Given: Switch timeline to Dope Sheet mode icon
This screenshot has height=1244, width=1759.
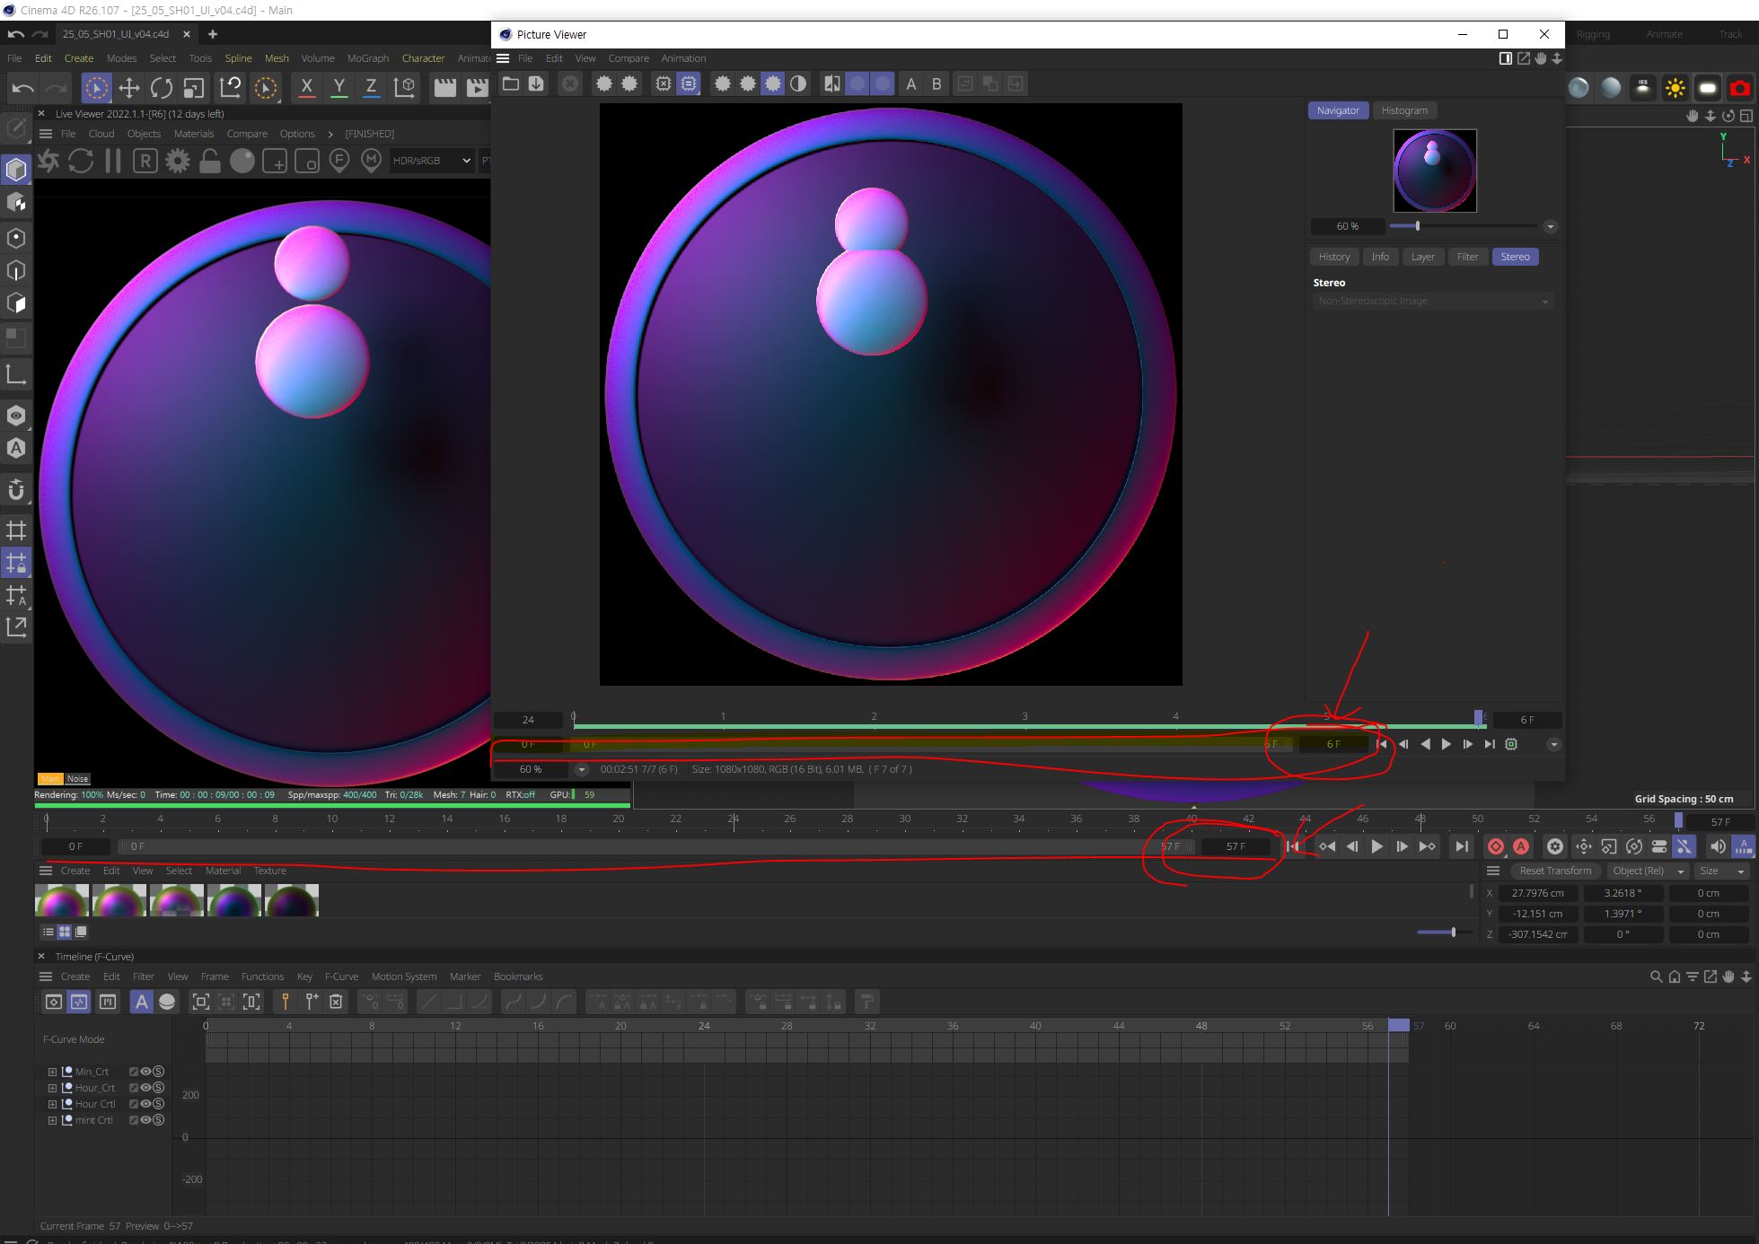Looking at the screenshot, I should [x=54, y=1002].
